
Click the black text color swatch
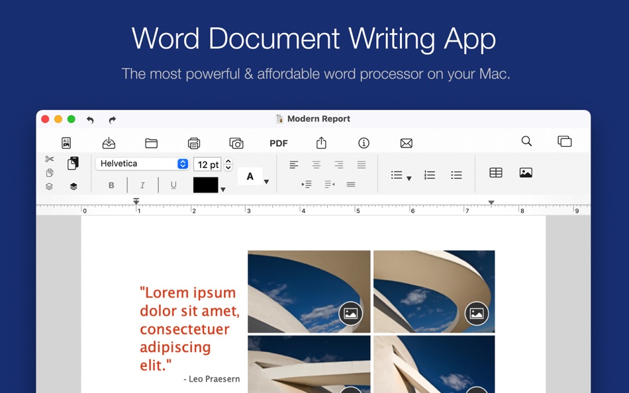[x=206, y=185]
